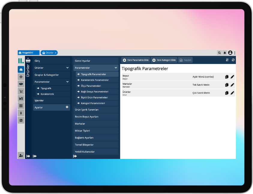Toggle the Parametreler chevron in Ürünler menu
253x194 pixels.
[x=67, y=82]
